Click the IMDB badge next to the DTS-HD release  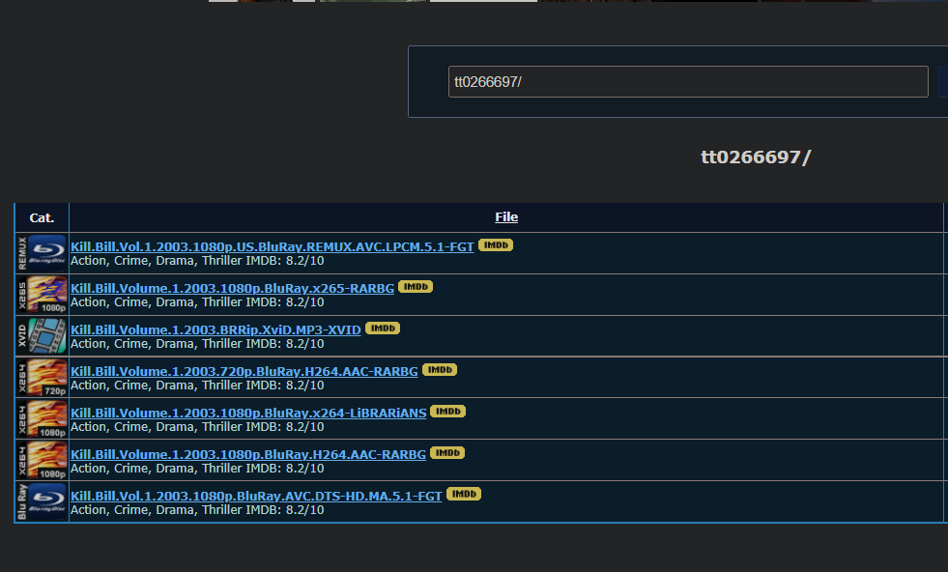(x=463, y=493)
